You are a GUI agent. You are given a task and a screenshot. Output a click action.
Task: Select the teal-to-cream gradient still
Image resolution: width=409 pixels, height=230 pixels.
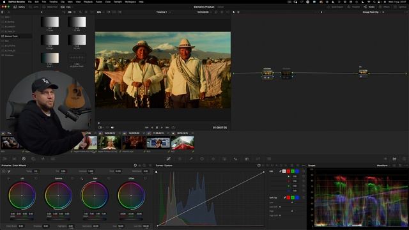coord(50,58)
